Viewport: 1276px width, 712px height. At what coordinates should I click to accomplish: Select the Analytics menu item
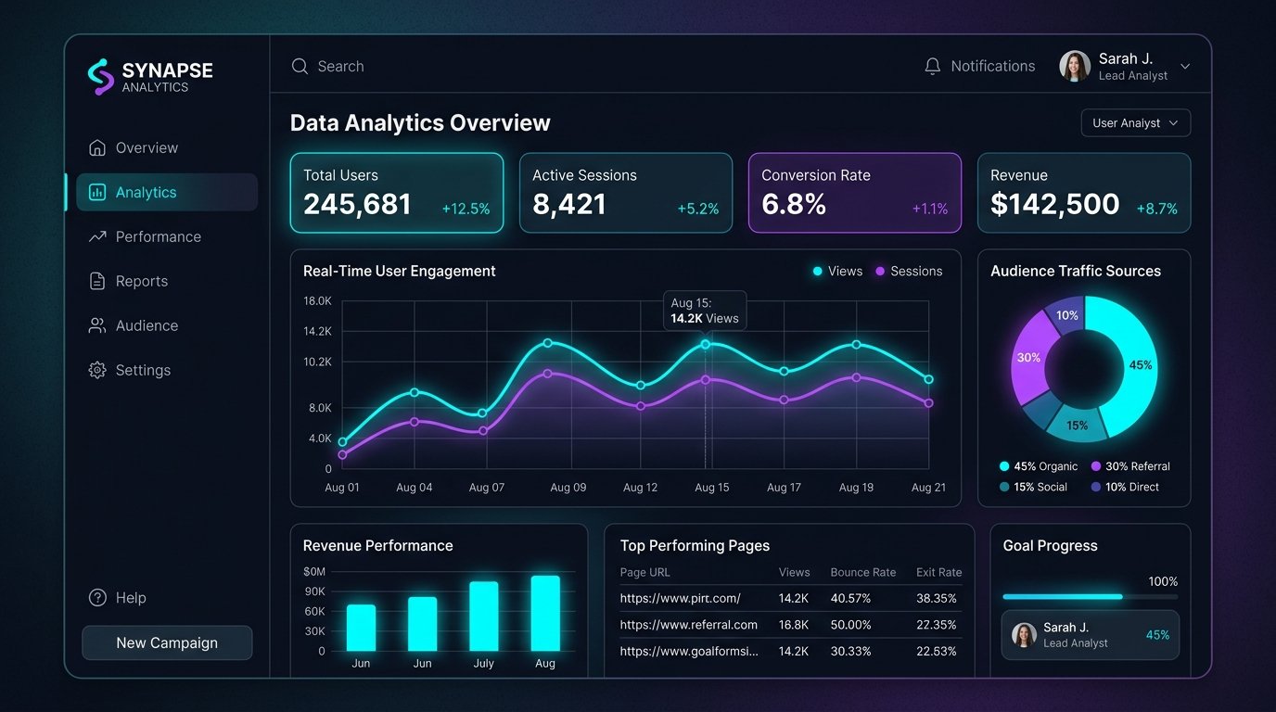167,192
